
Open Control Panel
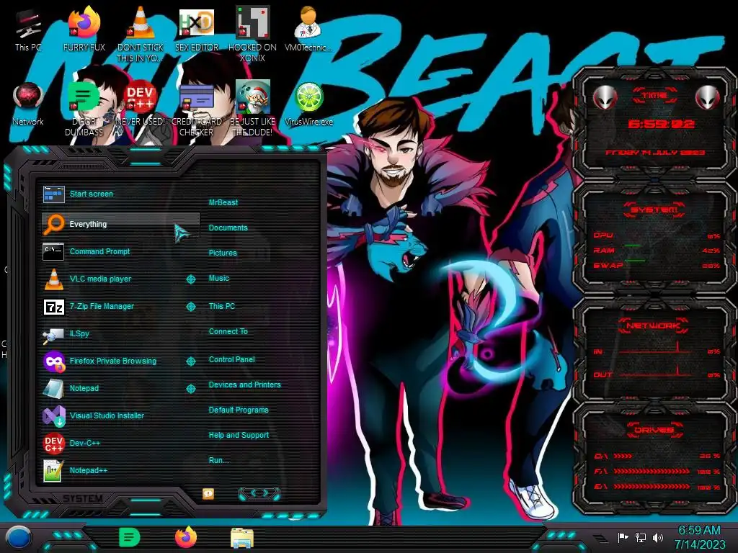click(x=231, y=360)
